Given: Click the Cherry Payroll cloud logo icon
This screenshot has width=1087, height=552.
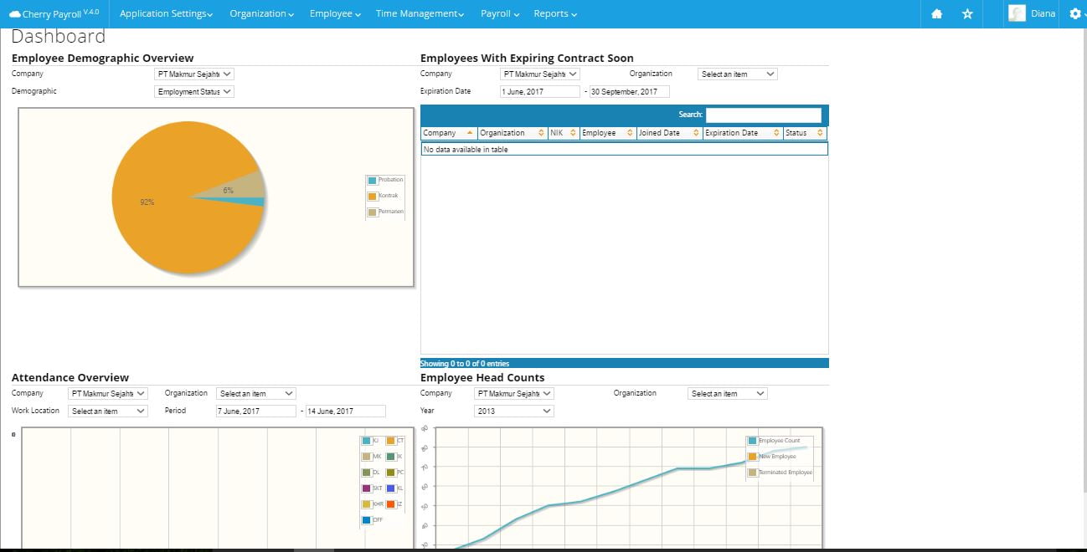Looking at the screenshot, I should tap(15, 14).
